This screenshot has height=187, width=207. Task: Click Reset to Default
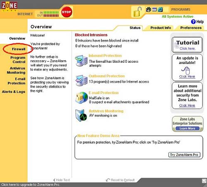[x=120, y=180]
